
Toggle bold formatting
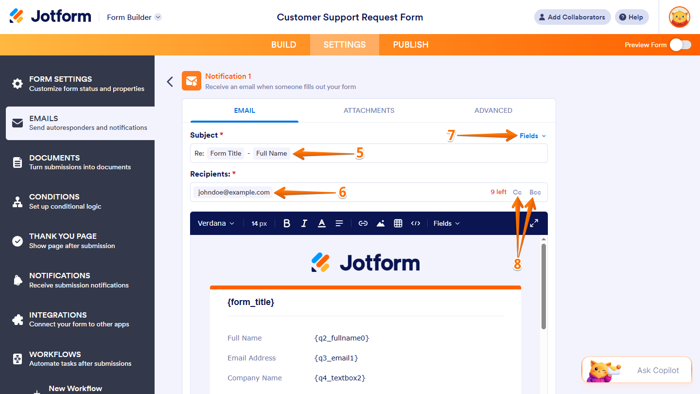click(287, 223)
